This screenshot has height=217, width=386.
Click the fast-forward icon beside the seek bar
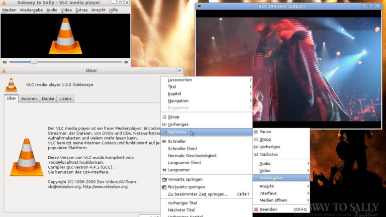pyautogui.click(x=126, y=62)
